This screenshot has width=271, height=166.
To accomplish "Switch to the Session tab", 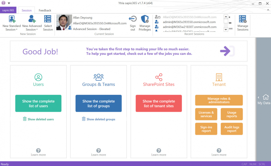I will point(27,10).
